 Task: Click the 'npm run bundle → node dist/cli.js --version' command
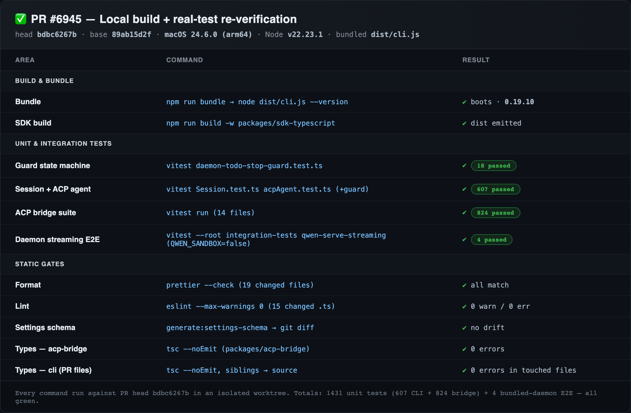(257, 102)
